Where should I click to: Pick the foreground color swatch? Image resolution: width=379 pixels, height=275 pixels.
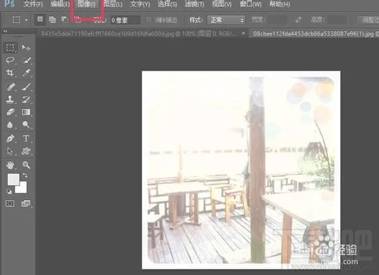[x=13, y=180]
